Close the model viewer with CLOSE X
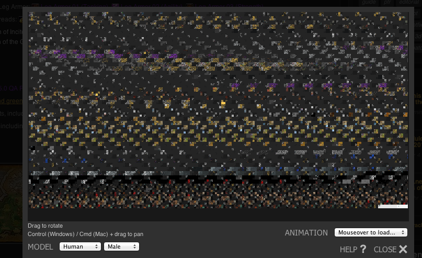 (391, 250)
